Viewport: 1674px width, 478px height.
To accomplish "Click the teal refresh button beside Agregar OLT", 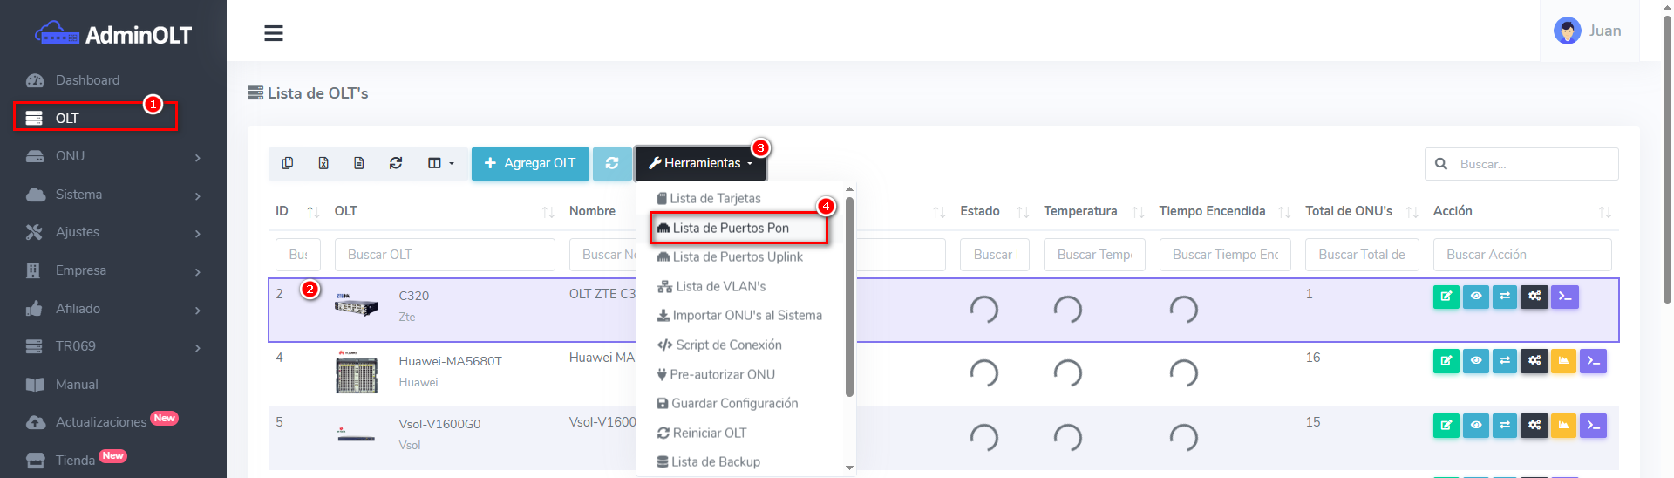I will (612, 163).
